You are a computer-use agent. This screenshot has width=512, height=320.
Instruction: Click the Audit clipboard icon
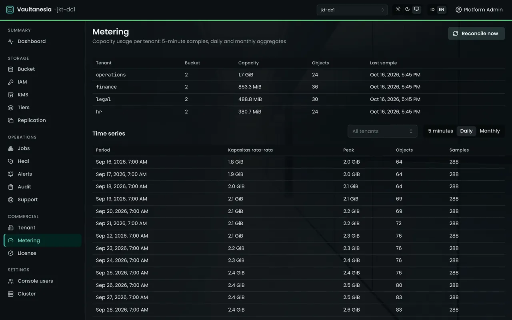11,187
